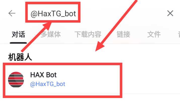
Task: Click the red arrow pointing down to bot result
Action: pos(116,26)
